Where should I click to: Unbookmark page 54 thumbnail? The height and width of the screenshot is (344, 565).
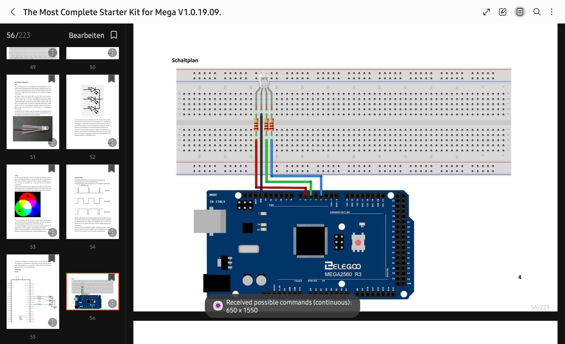(112, 168)
